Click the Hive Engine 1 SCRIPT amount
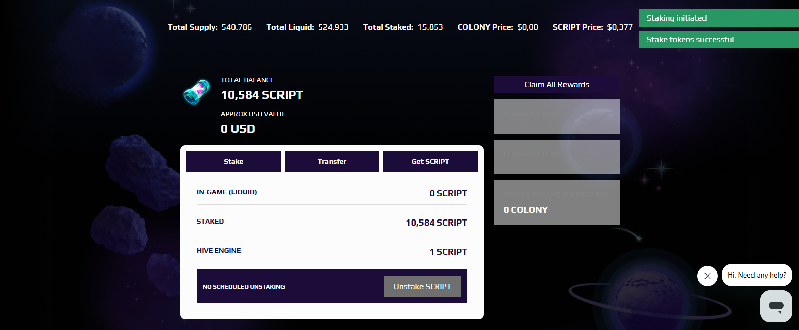799x330 pixels. [448, 252]
